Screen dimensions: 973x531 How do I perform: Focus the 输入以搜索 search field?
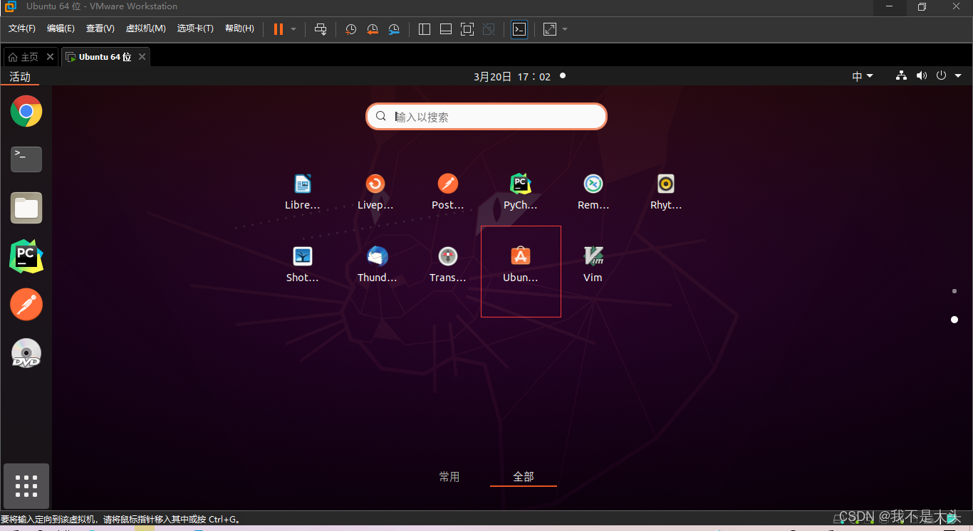486,117
